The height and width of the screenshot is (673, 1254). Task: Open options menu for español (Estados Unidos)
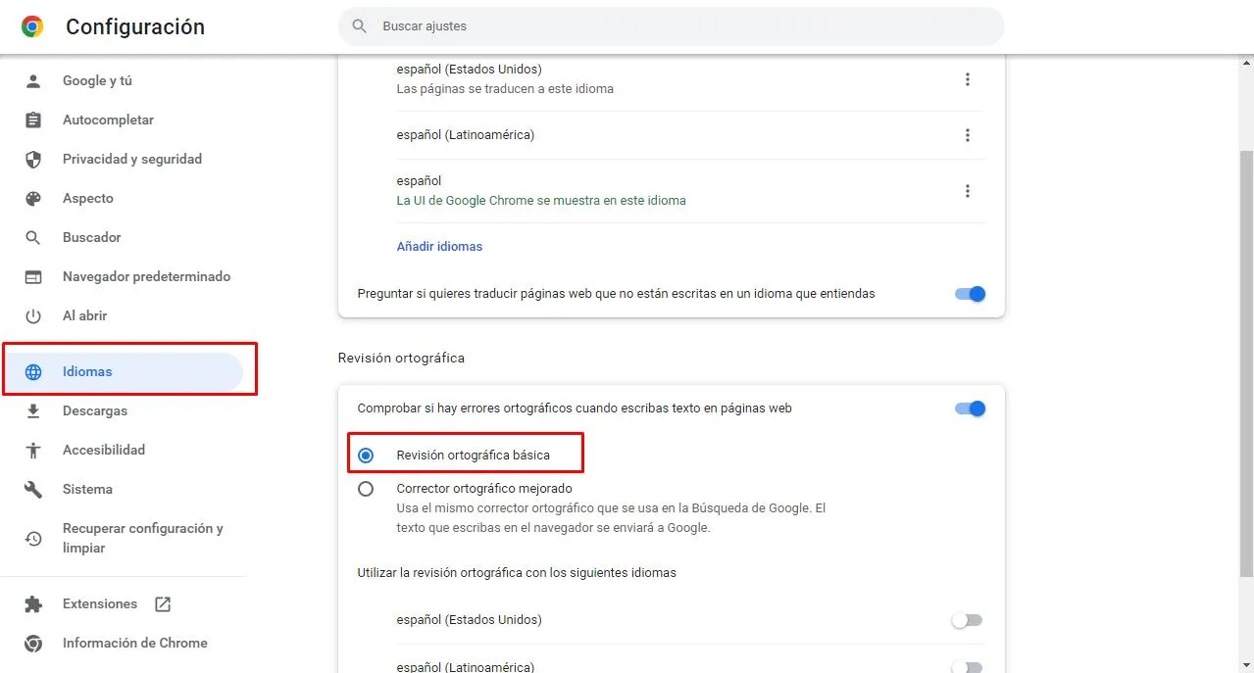coord(968,78)
